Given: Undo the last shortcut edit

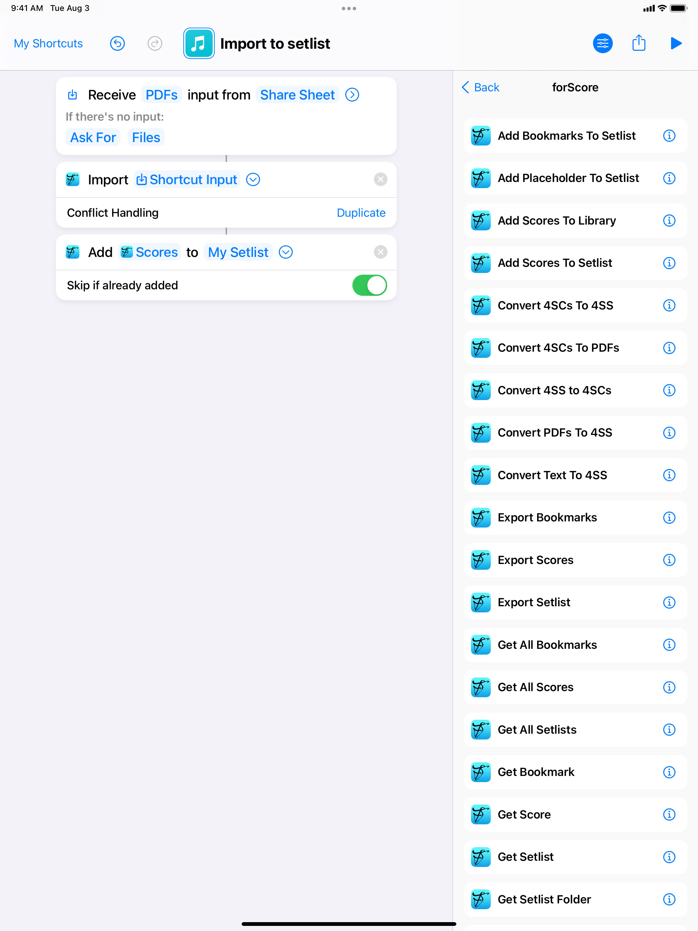Looking at the screenshot, I should click(x=118, y=43).
